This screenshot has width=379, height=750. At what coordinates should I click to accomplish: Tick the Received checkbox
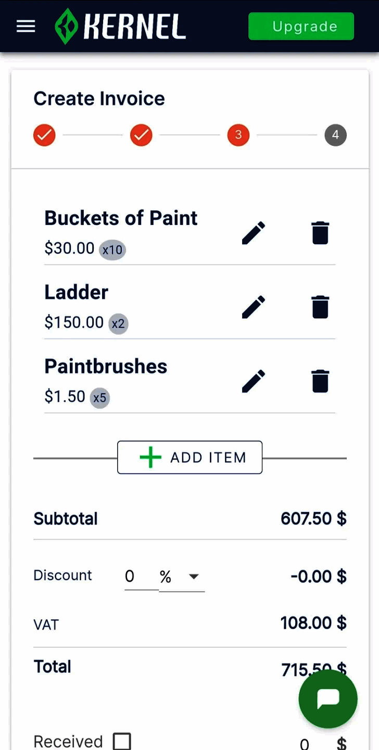122,741
